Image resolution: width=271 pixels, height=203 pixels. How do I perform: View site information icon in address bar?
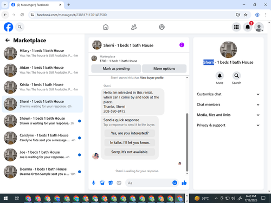[32, 15]
